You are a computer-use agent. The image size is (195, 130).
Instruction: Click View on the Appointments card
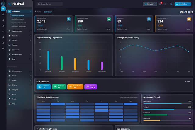click(189, 29)
